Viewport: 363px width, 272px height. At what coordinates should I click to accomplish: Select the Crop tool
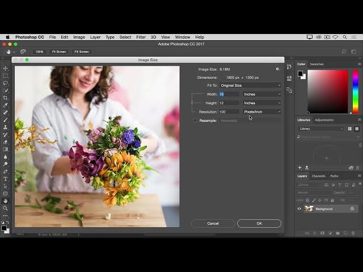coord(6,98)
